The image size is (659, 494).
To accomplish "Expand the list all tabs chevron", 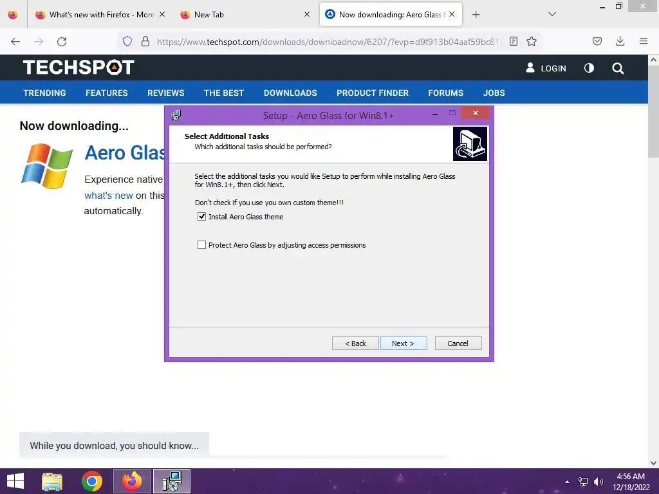I will click(x=552, y=14).
